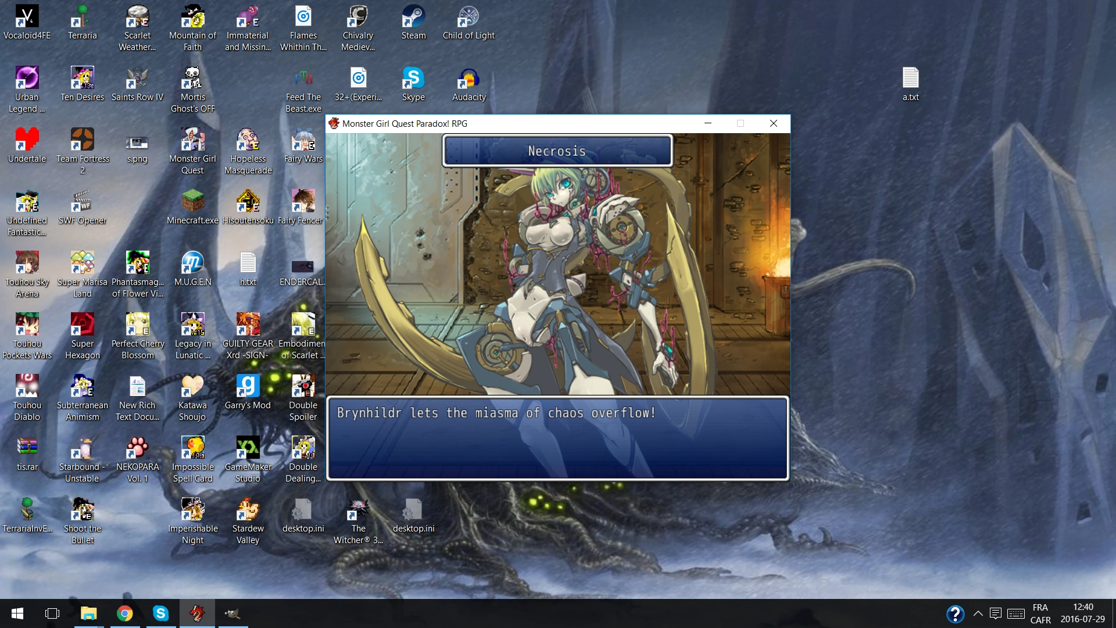Image resolution: width=1116 pixels, height=628 pixels.
Task: Click the Windows Start button
Action: coord(17,613)
